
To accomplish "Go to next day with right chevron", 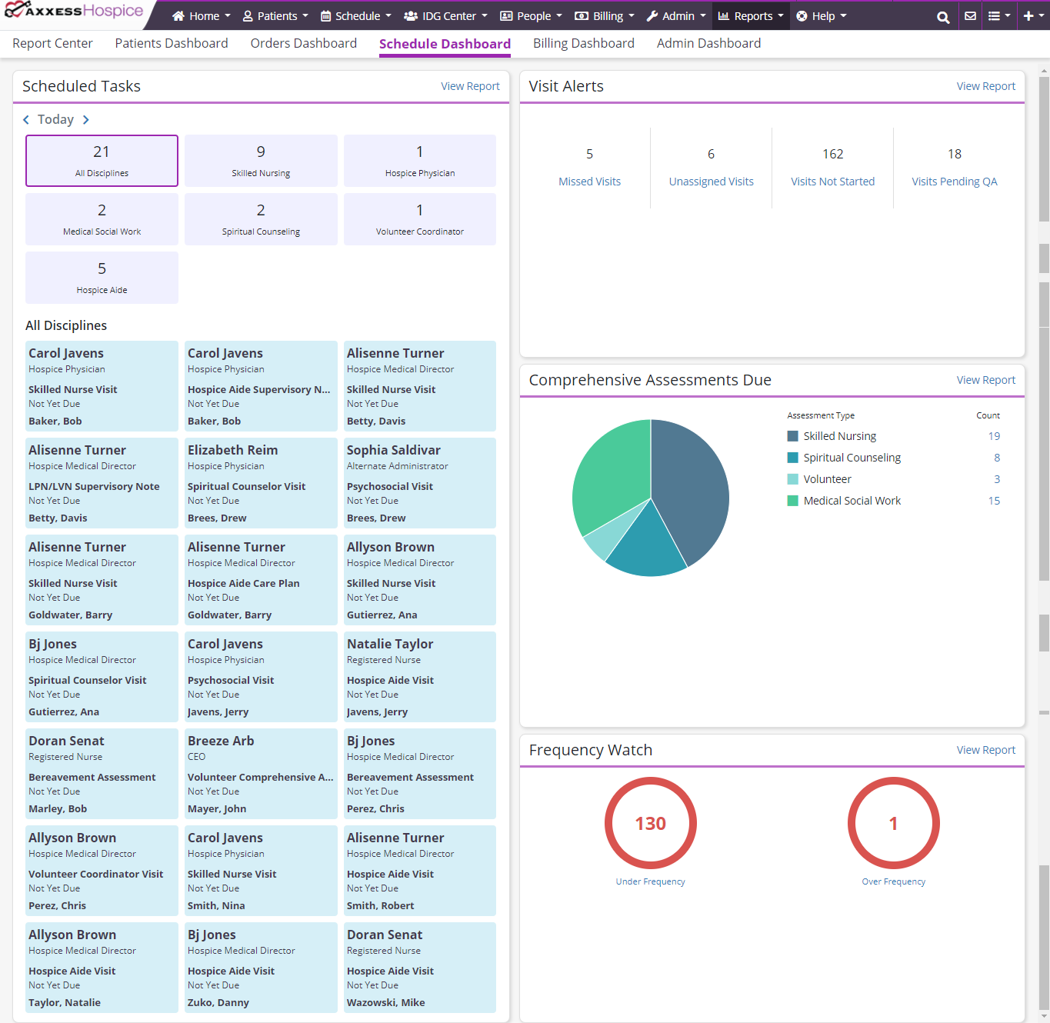I will click(x=85, y=120).
